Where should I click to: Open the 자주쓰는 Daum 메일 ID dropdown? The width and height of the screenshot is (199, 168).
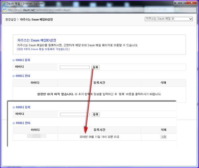pyautogui.click(x=169, y=19)
